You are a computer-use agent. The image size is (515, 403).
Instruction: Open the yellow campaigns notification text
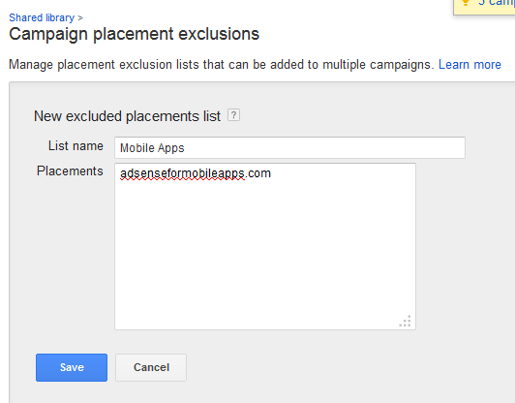(x=496, y=3)
